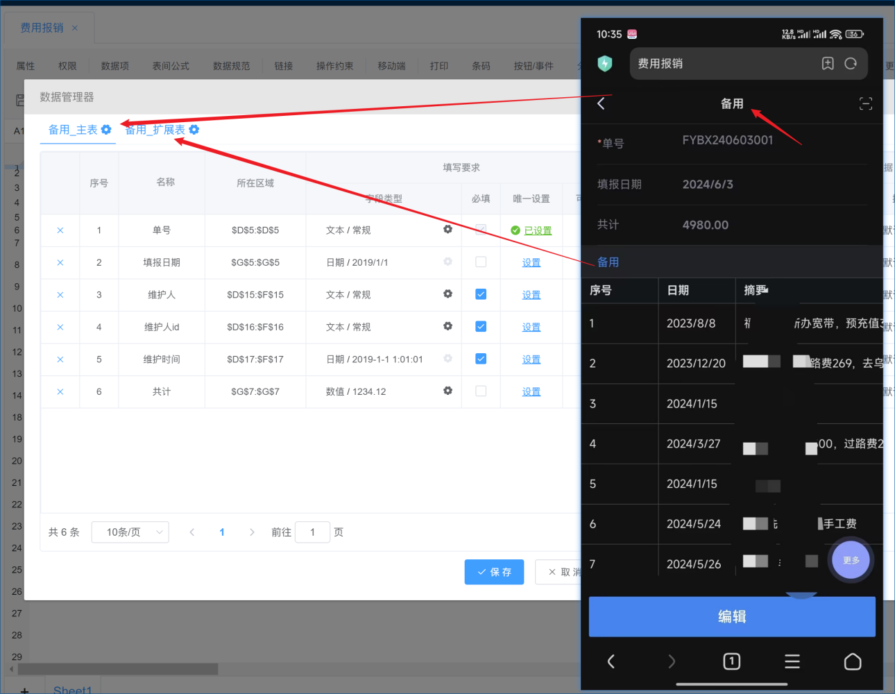895x694 pixels.
Task: Tap the date 2023/12/20 in phone table
Action: [x=696, y=364]
